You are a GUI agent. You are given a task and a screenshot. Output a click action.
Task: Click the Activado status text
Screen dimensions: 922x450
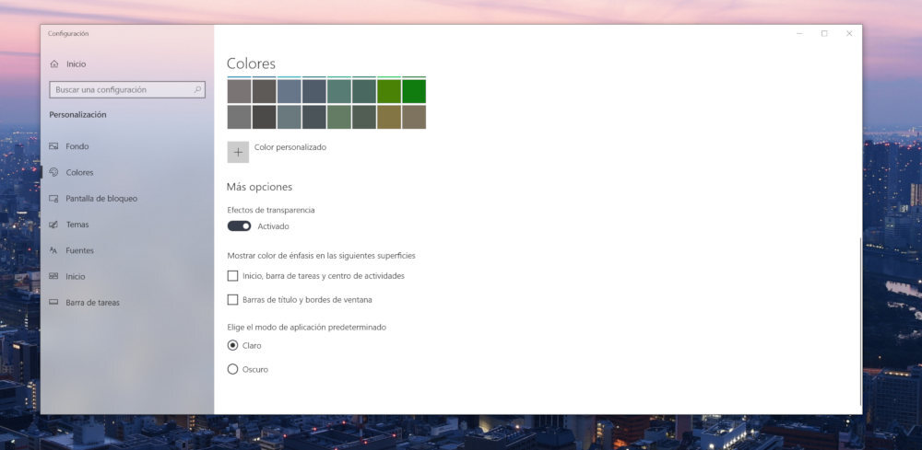(274, 226)
